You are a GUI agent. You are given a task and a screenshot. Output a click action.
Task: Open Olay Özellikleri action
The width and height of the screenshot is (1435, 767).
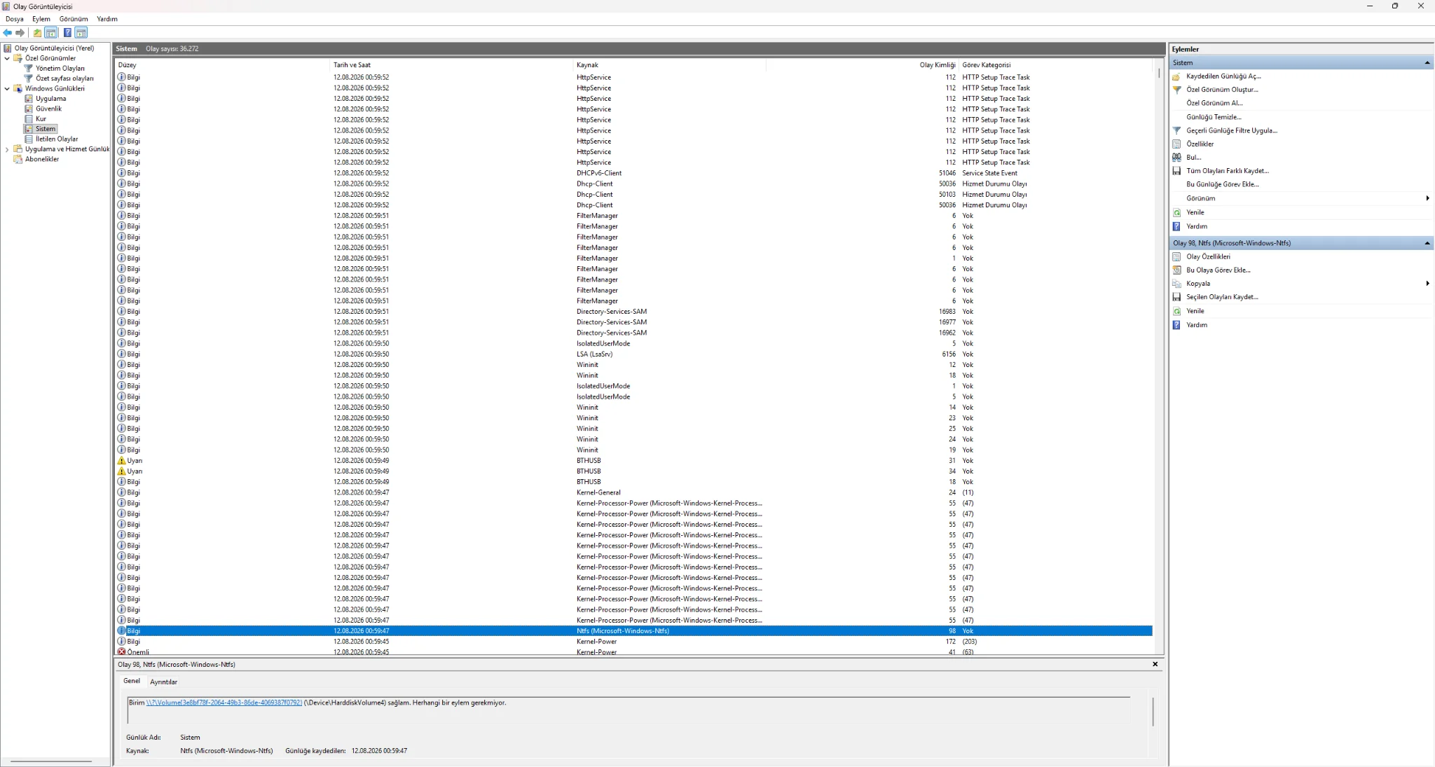pos(1208,256)
